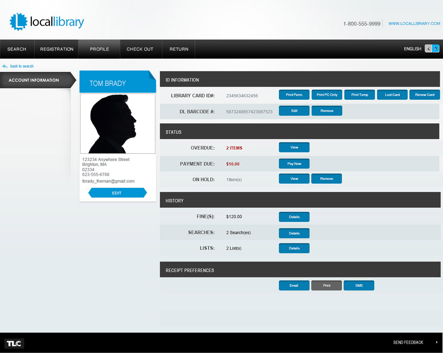Click Tom Brady's profile photo
Viewport: 443px width, 353px height.
pyautogui.click(x=117, y=124)
